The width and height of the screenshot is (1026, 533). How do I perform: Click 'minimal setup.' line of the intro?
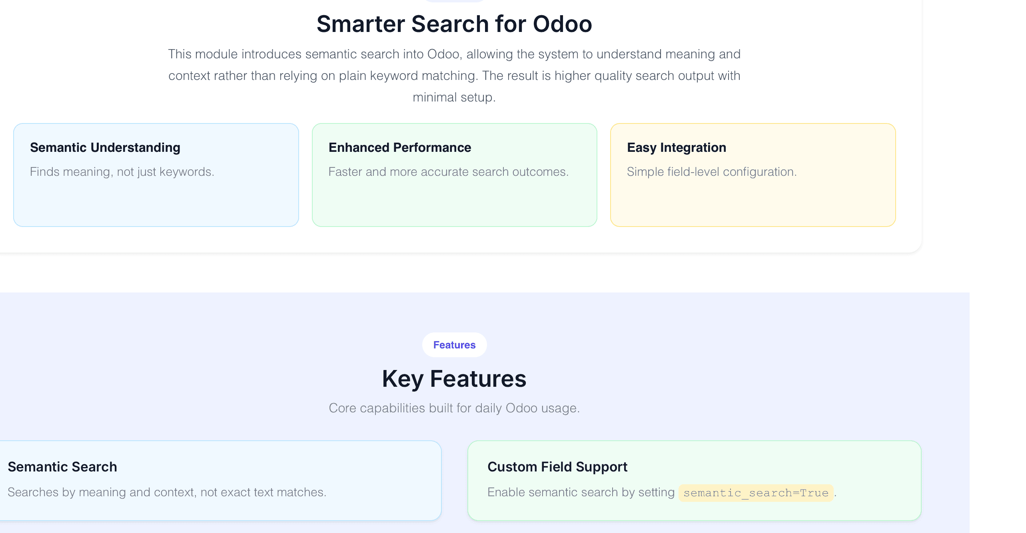tap(454, 97)
